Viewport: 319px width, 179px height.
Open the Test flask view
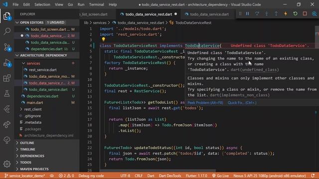(x=7, y=93)
